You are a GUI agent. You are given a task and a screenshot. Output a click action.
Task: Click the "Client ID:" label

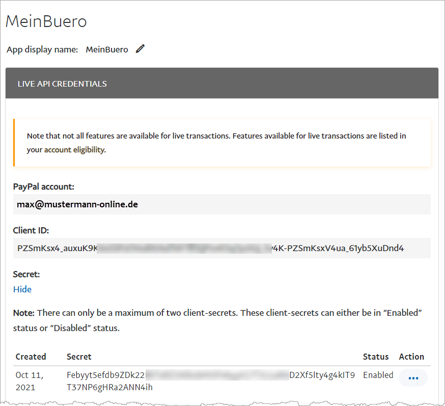pyautogui.click(x=31, y=230)
